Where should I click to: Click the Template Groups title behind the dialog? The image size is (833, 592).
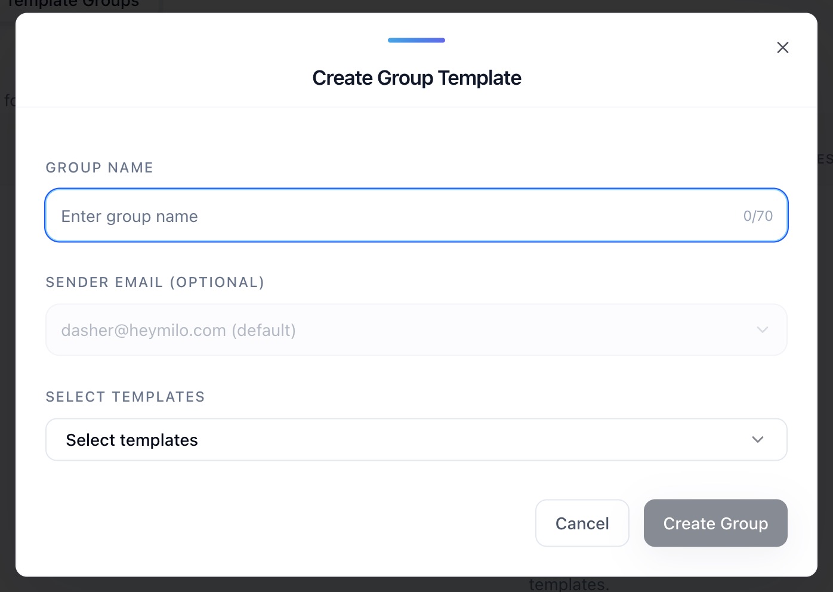coord(73,5)
